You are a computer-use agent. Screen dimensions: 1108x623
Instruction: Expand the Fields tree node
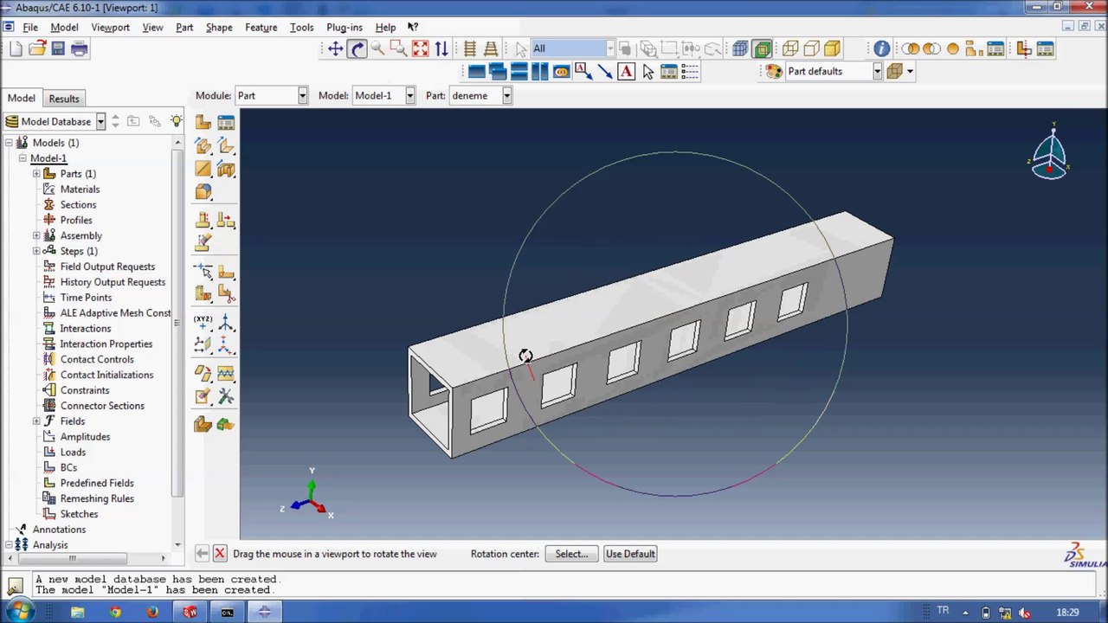click(36, 421)
